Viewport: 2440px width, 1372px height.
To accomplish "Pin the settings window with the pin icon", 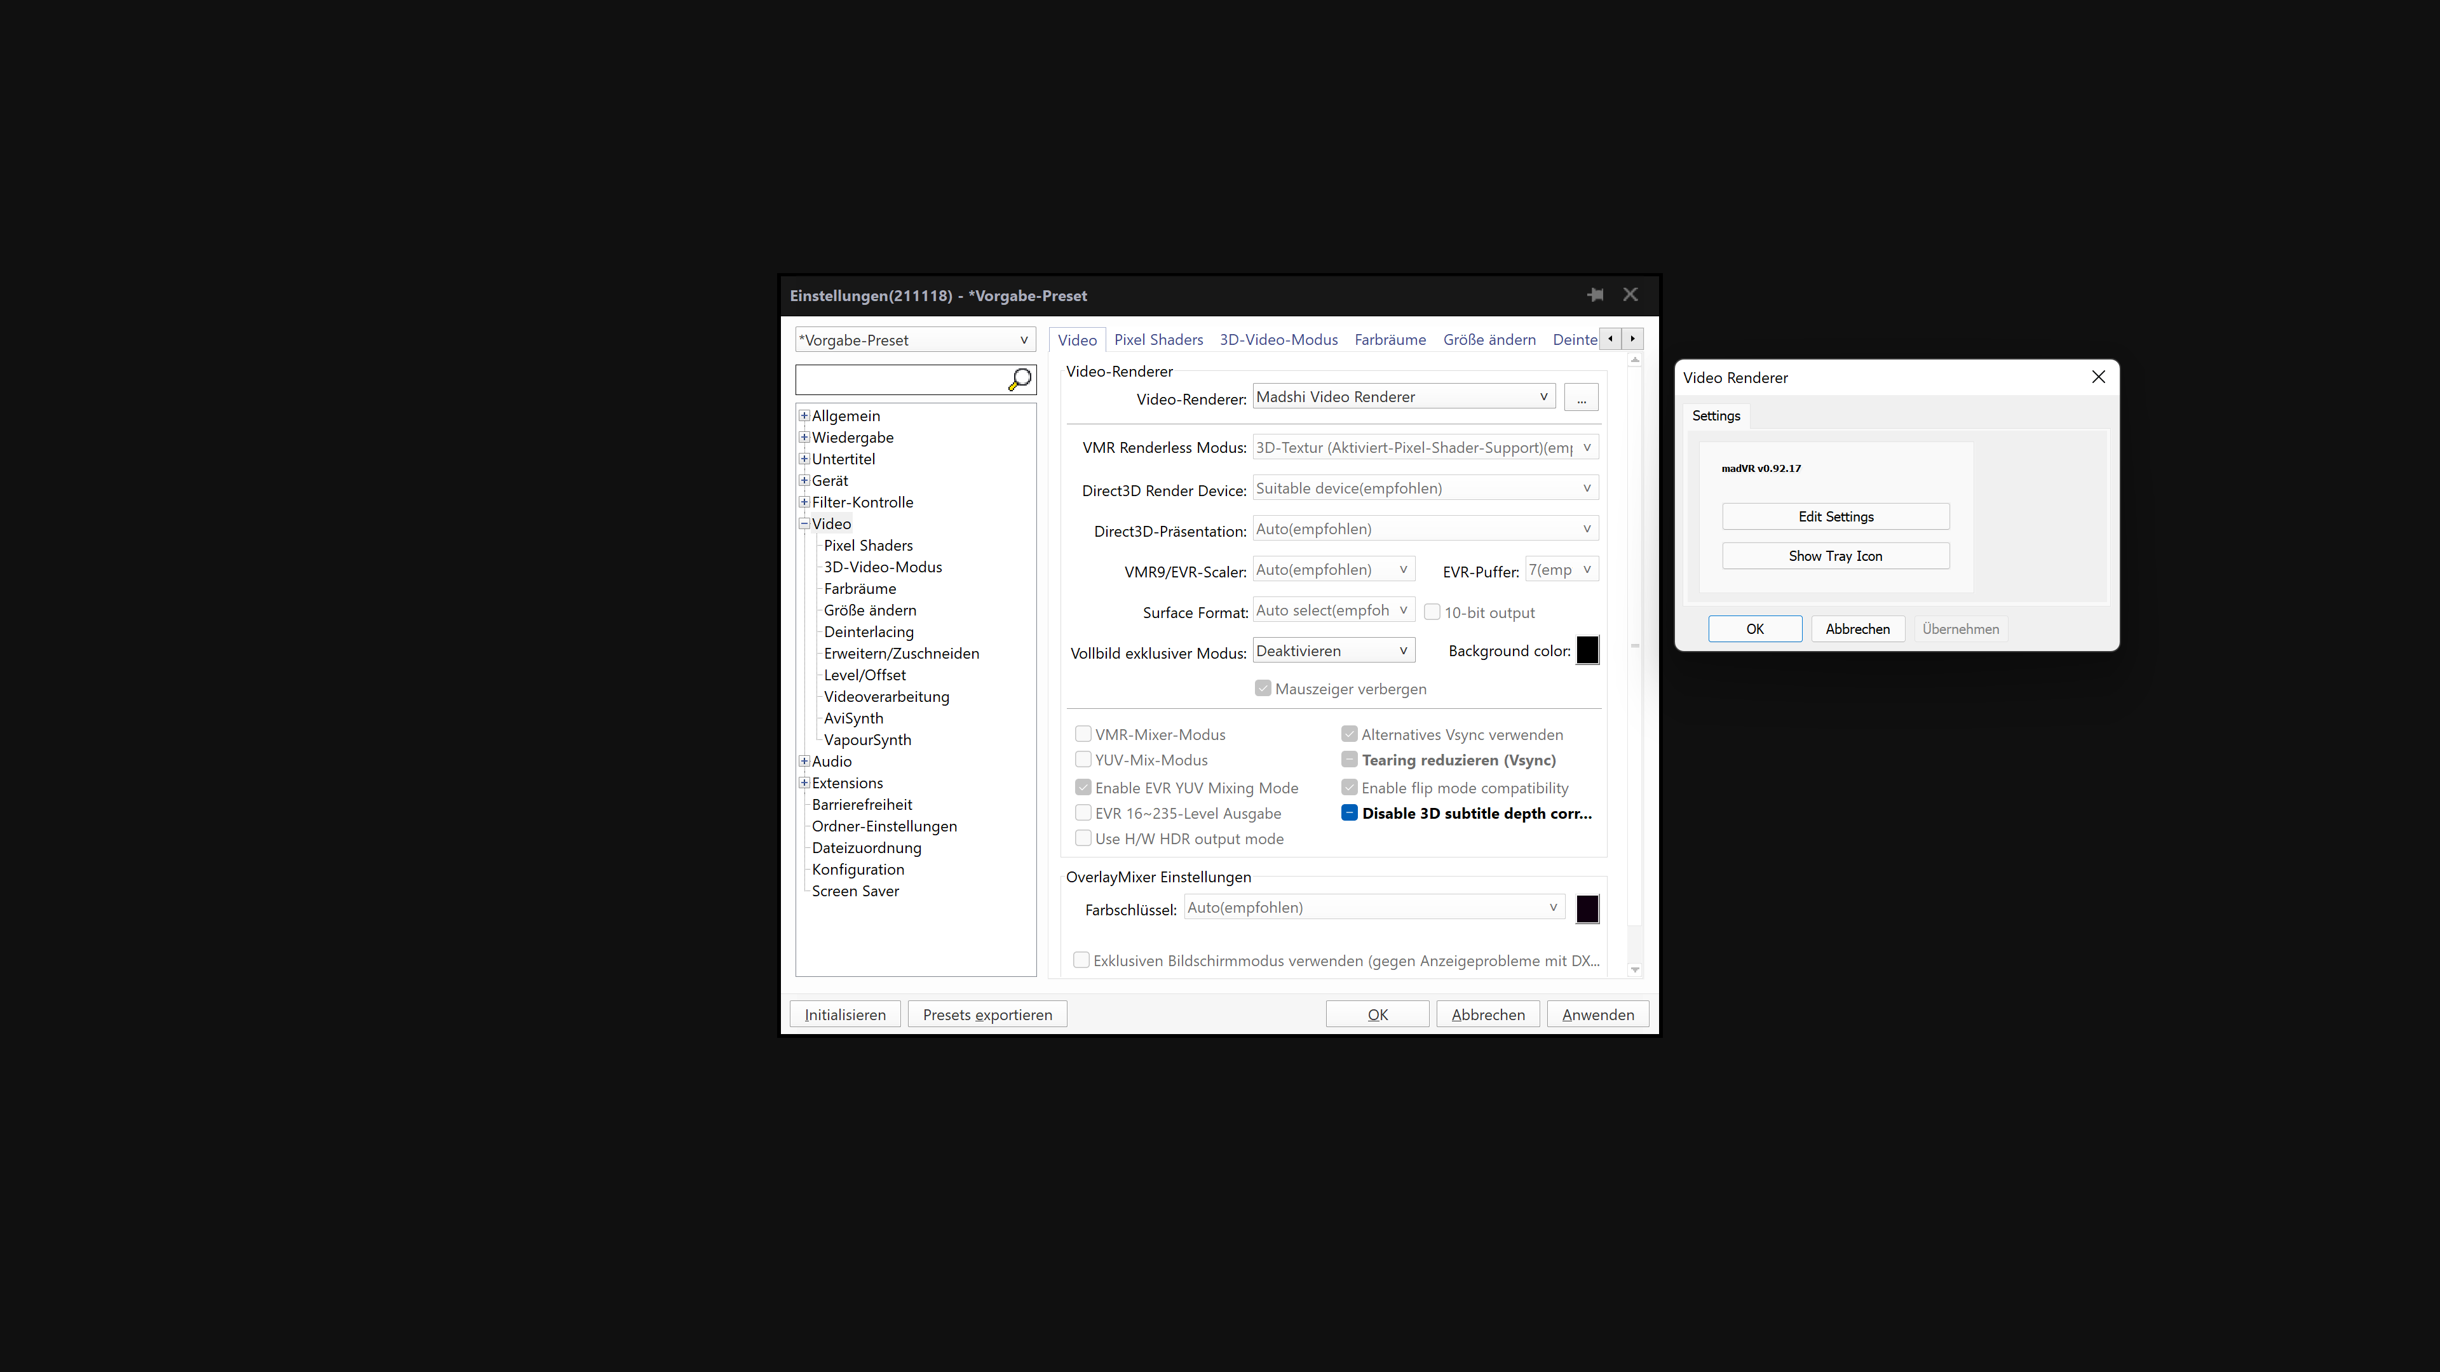I will [x=1595, y=295].
